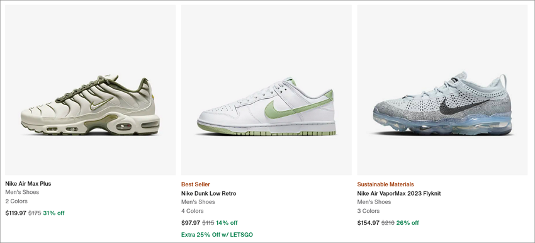
Task: Select the Sustainable Materials label
Action: 386,184
